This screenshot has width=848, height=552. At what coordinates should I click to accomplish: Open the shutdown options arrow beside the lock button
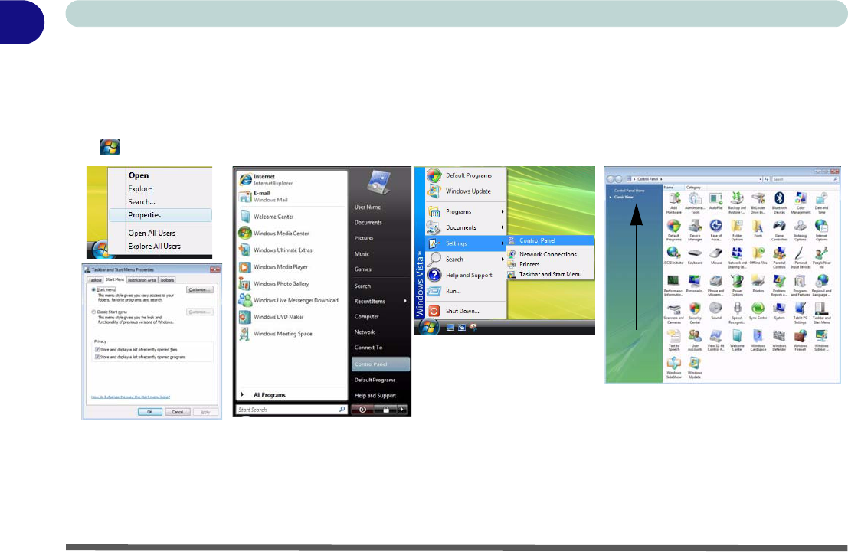tap(402, 410)
